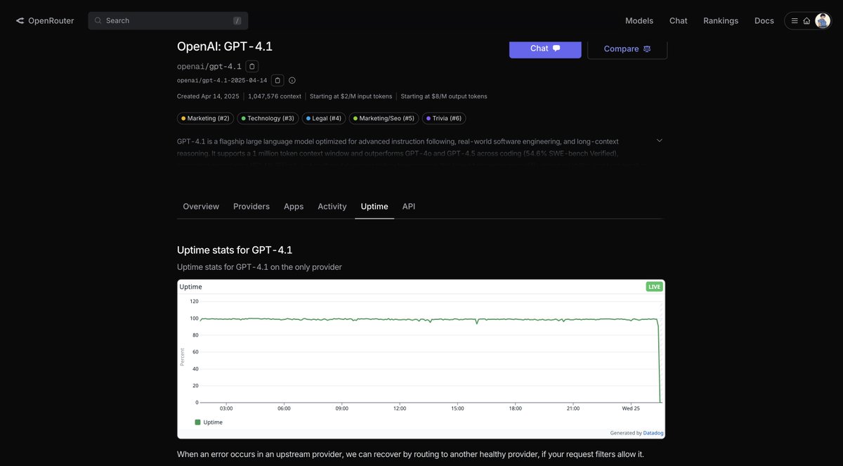Viewport: 843px width, 466px height.
Task: Click the Compare button
Action: (627, 48)
